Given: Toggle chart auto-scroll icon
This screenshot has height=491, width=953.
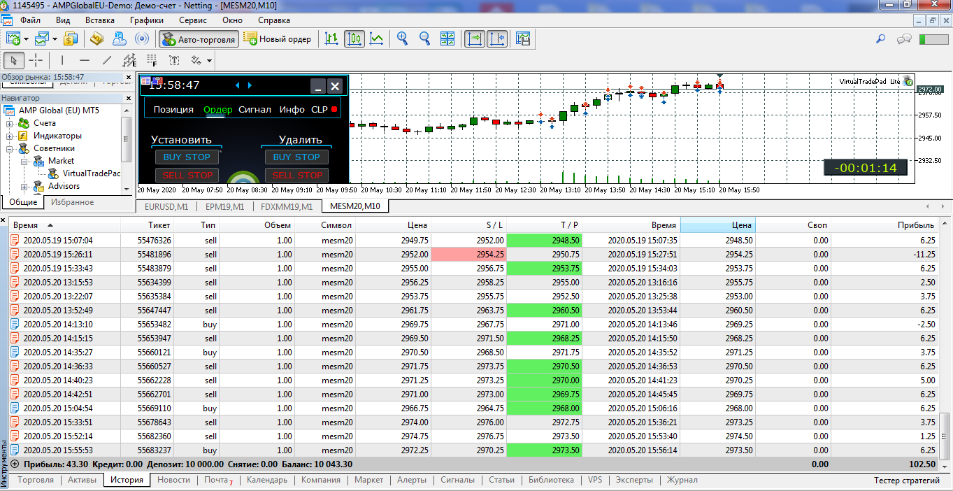Looking at the screenshot, I should click(x=475, y=38).
